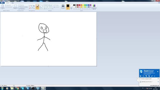Close the TeamViewer panel
This screenshot has height=90, width=160.
pyautogui.click(x=158, y=71)
